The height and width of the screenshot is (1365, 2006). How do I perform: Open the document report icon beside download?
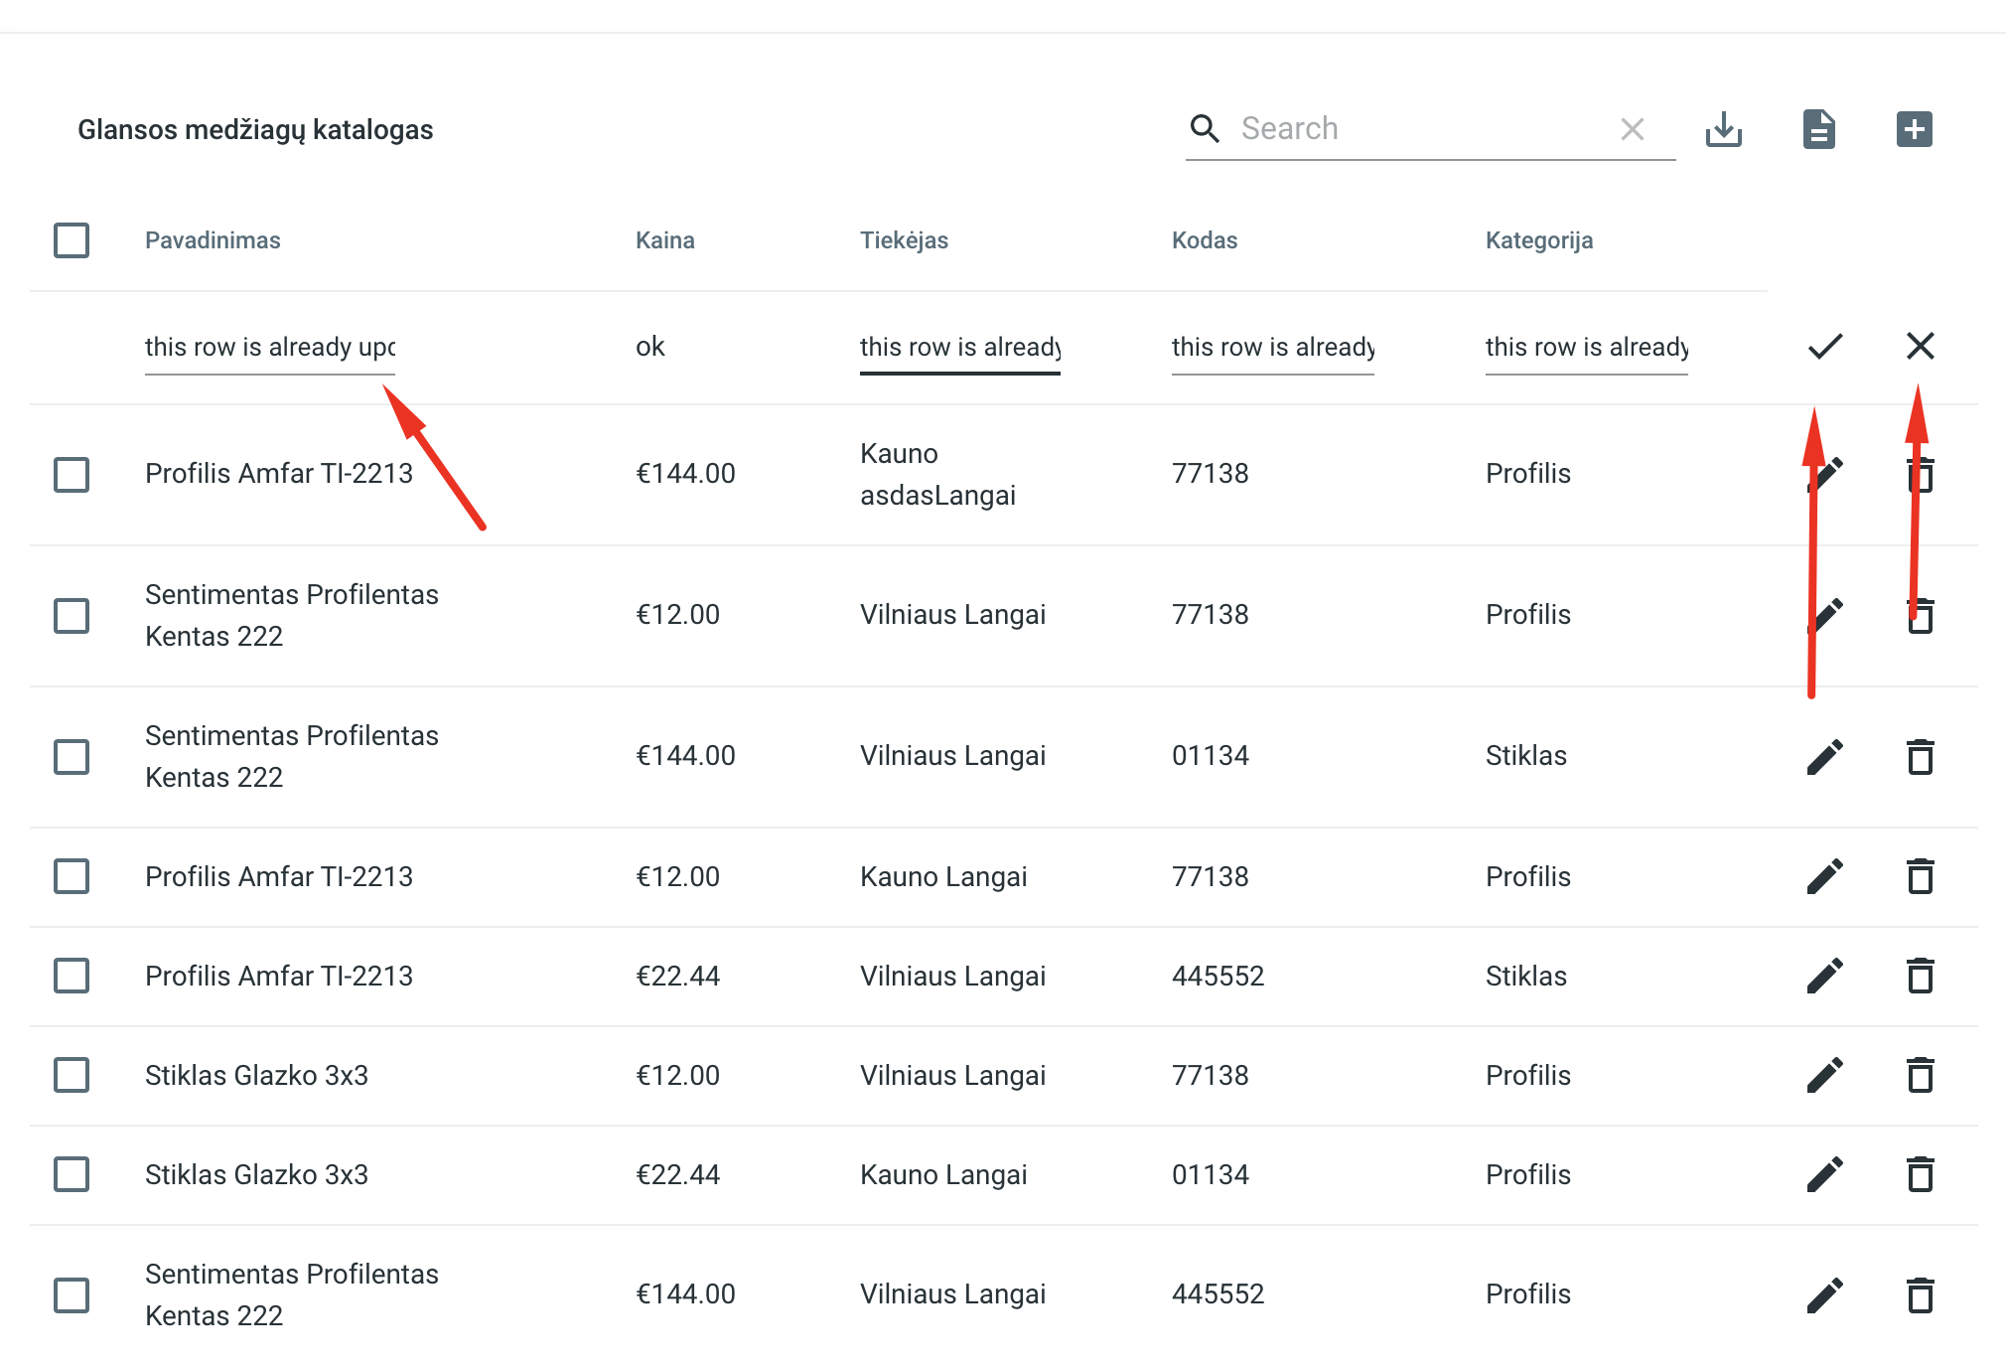pyautogui.click(x=1818, y=128)
